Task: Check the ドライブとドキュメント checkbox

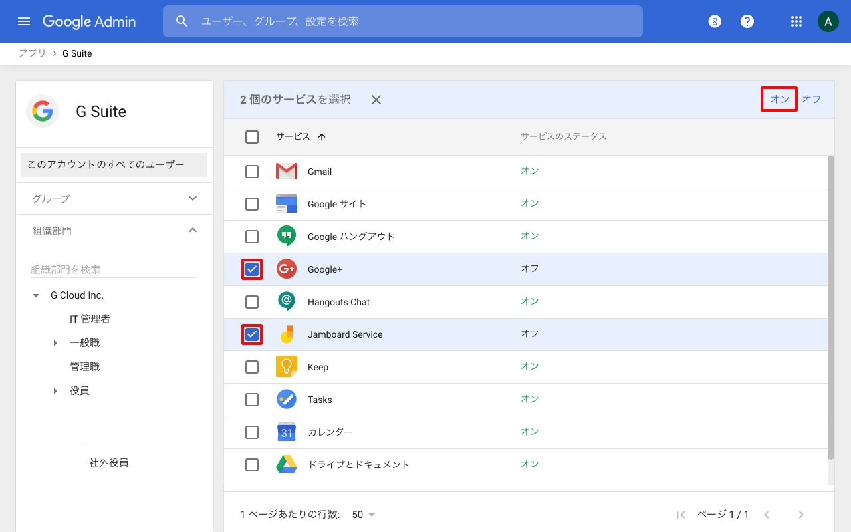Action: pyautogui.click(x=252, y=465)
